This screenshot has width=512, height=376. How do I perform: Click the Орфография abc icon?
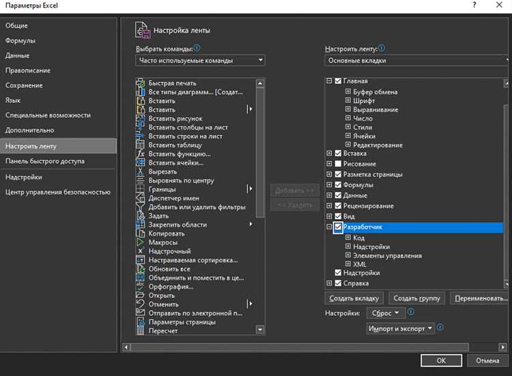(x=140, y=287)
